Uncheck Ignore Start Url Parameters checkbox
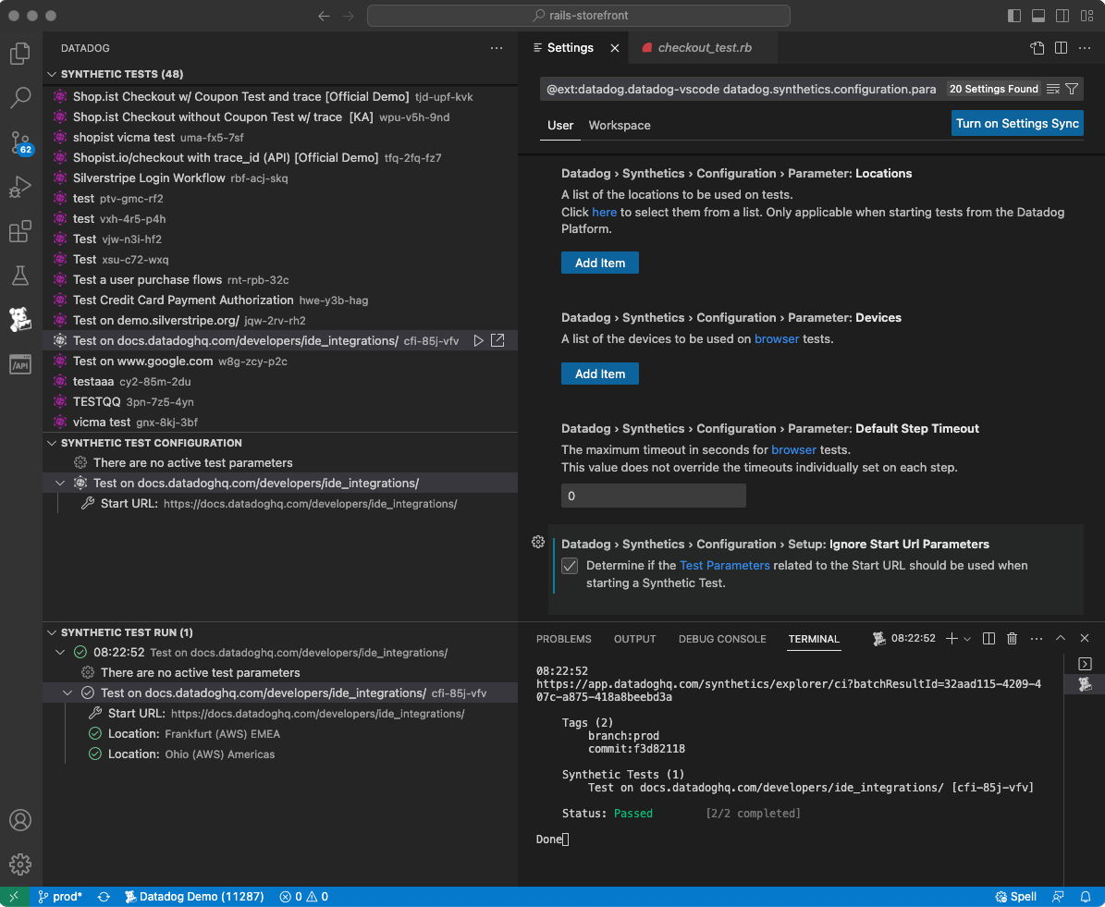The height and width of the screenshot is (907, 1105). click(570, 566)
